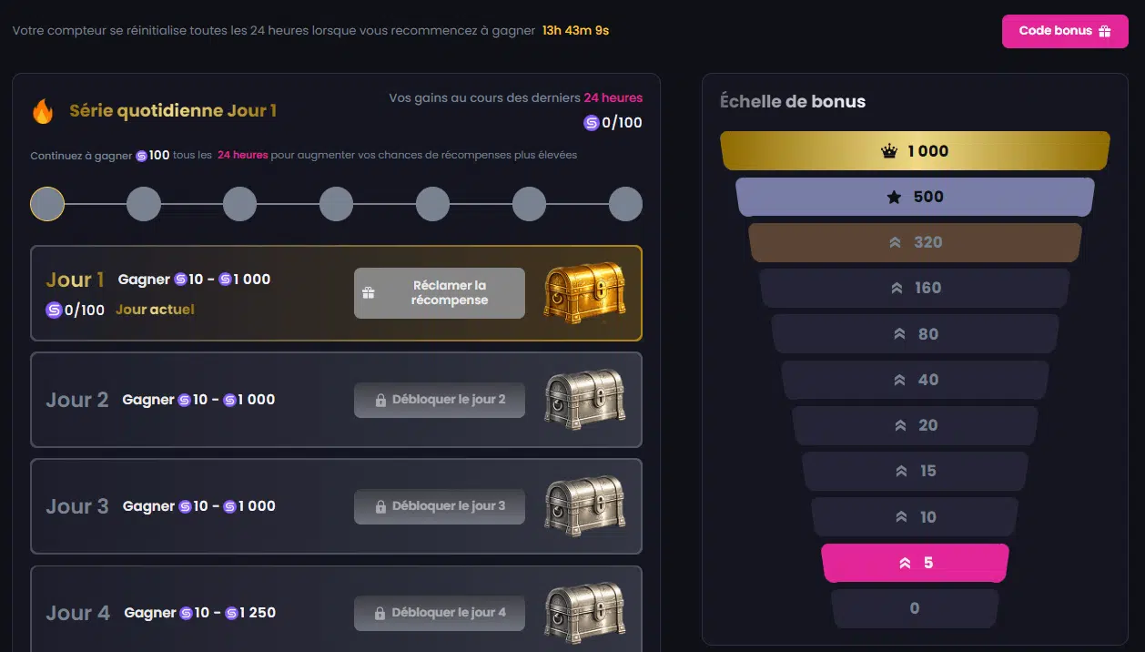Screen dimensions: 1145x652
Task: Click the 160 tier on bonus ladder
Action: (915, 288)
